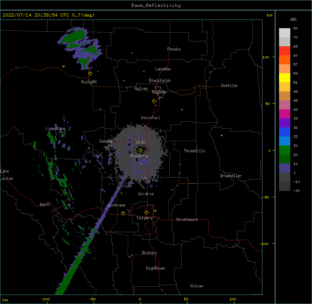Click the Base_Reflectivity title text
This screenshot has width=312, height=304.
[156, 5]
